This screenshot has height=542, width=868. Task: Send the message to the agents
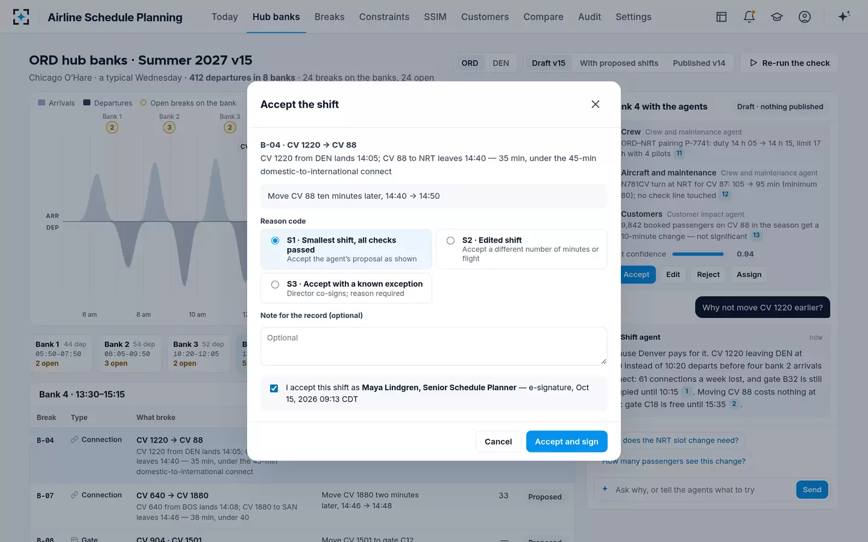pos(812,490)
